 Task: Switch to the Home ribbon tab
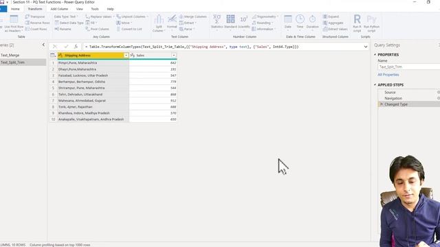(15, 9)
